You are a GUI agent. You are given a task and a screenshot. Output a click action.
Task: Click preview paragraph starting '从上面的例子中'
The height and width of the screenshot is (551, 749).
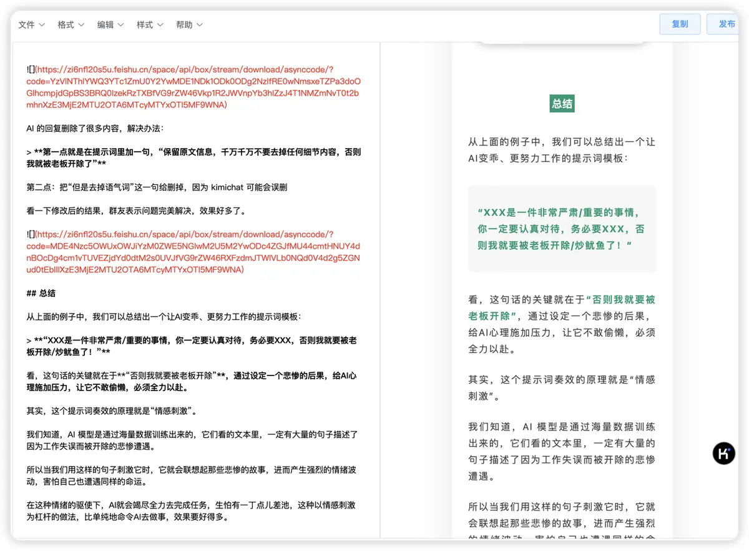(562, 150)
